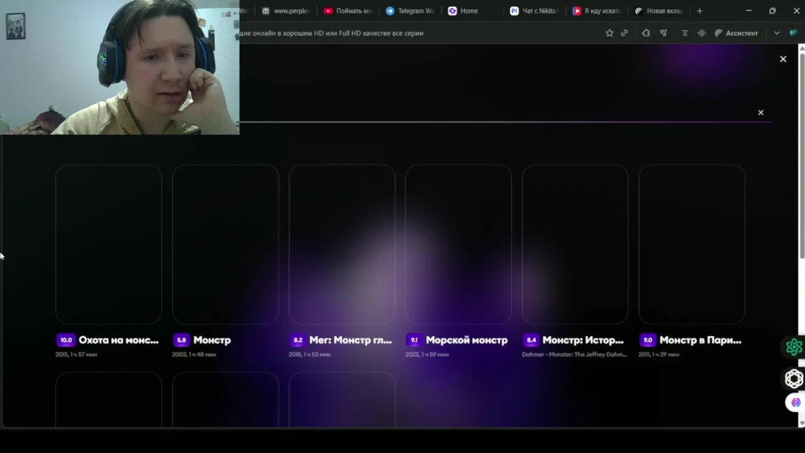Switch to the Telegram Web tab
The height and width of the screenshot is (453, 805).
click(410, 11)
